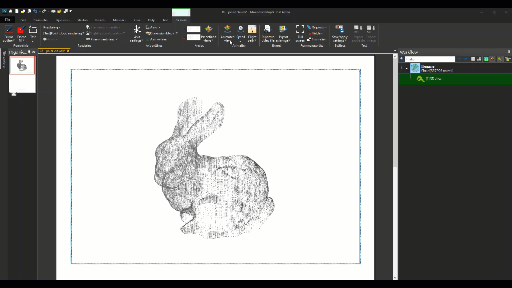Click the undo arrow in title bar
This screenshot has height=288, width=512.
pos(35,11)
